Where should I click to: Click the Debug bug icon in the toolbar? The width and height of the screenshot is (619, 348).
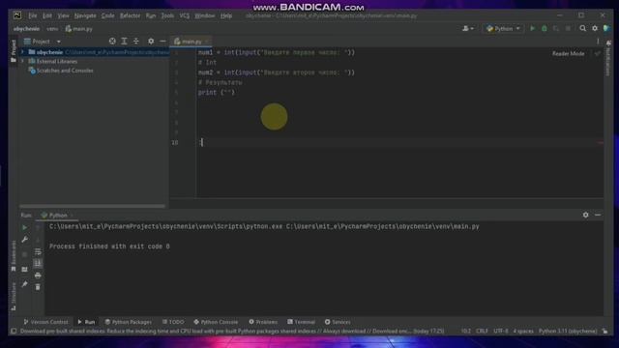tap(544, 28)
